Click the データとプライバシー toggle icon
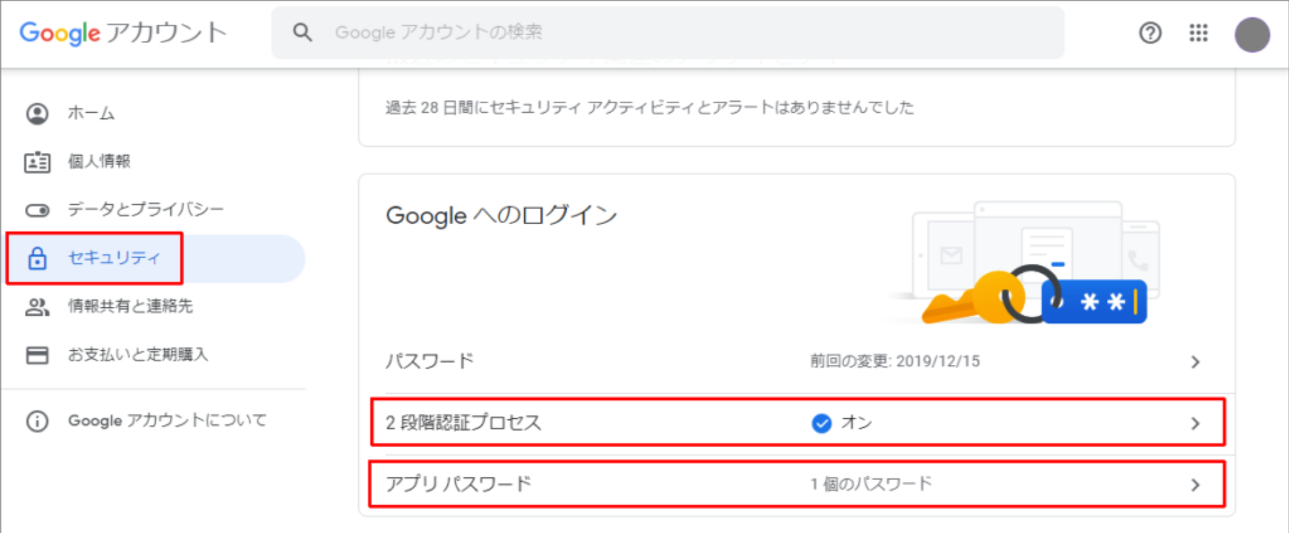 pyautogui.click(x=37, y=210)
